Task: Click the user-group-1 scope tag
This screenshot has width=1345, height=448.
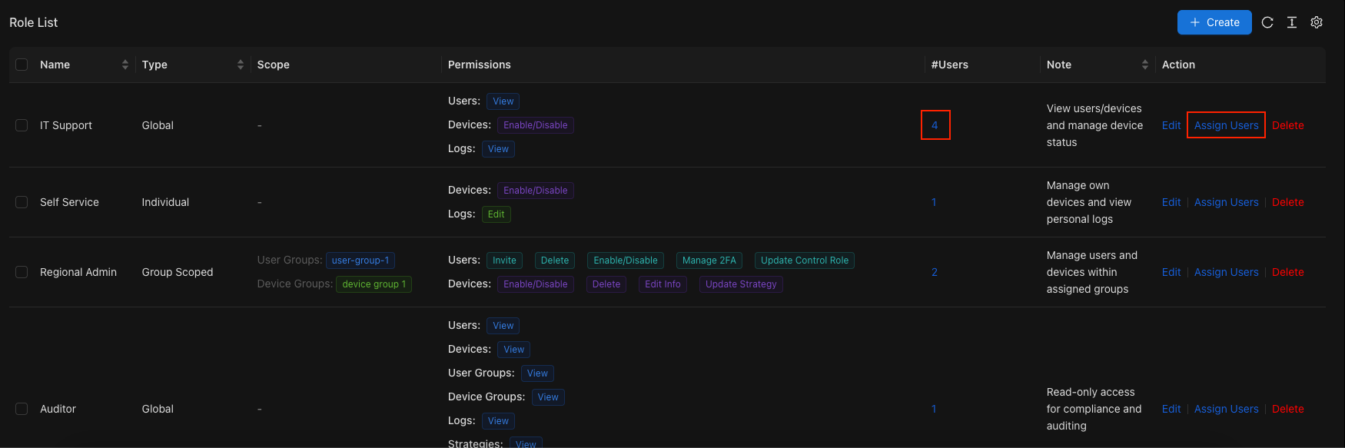Action: 360,261
